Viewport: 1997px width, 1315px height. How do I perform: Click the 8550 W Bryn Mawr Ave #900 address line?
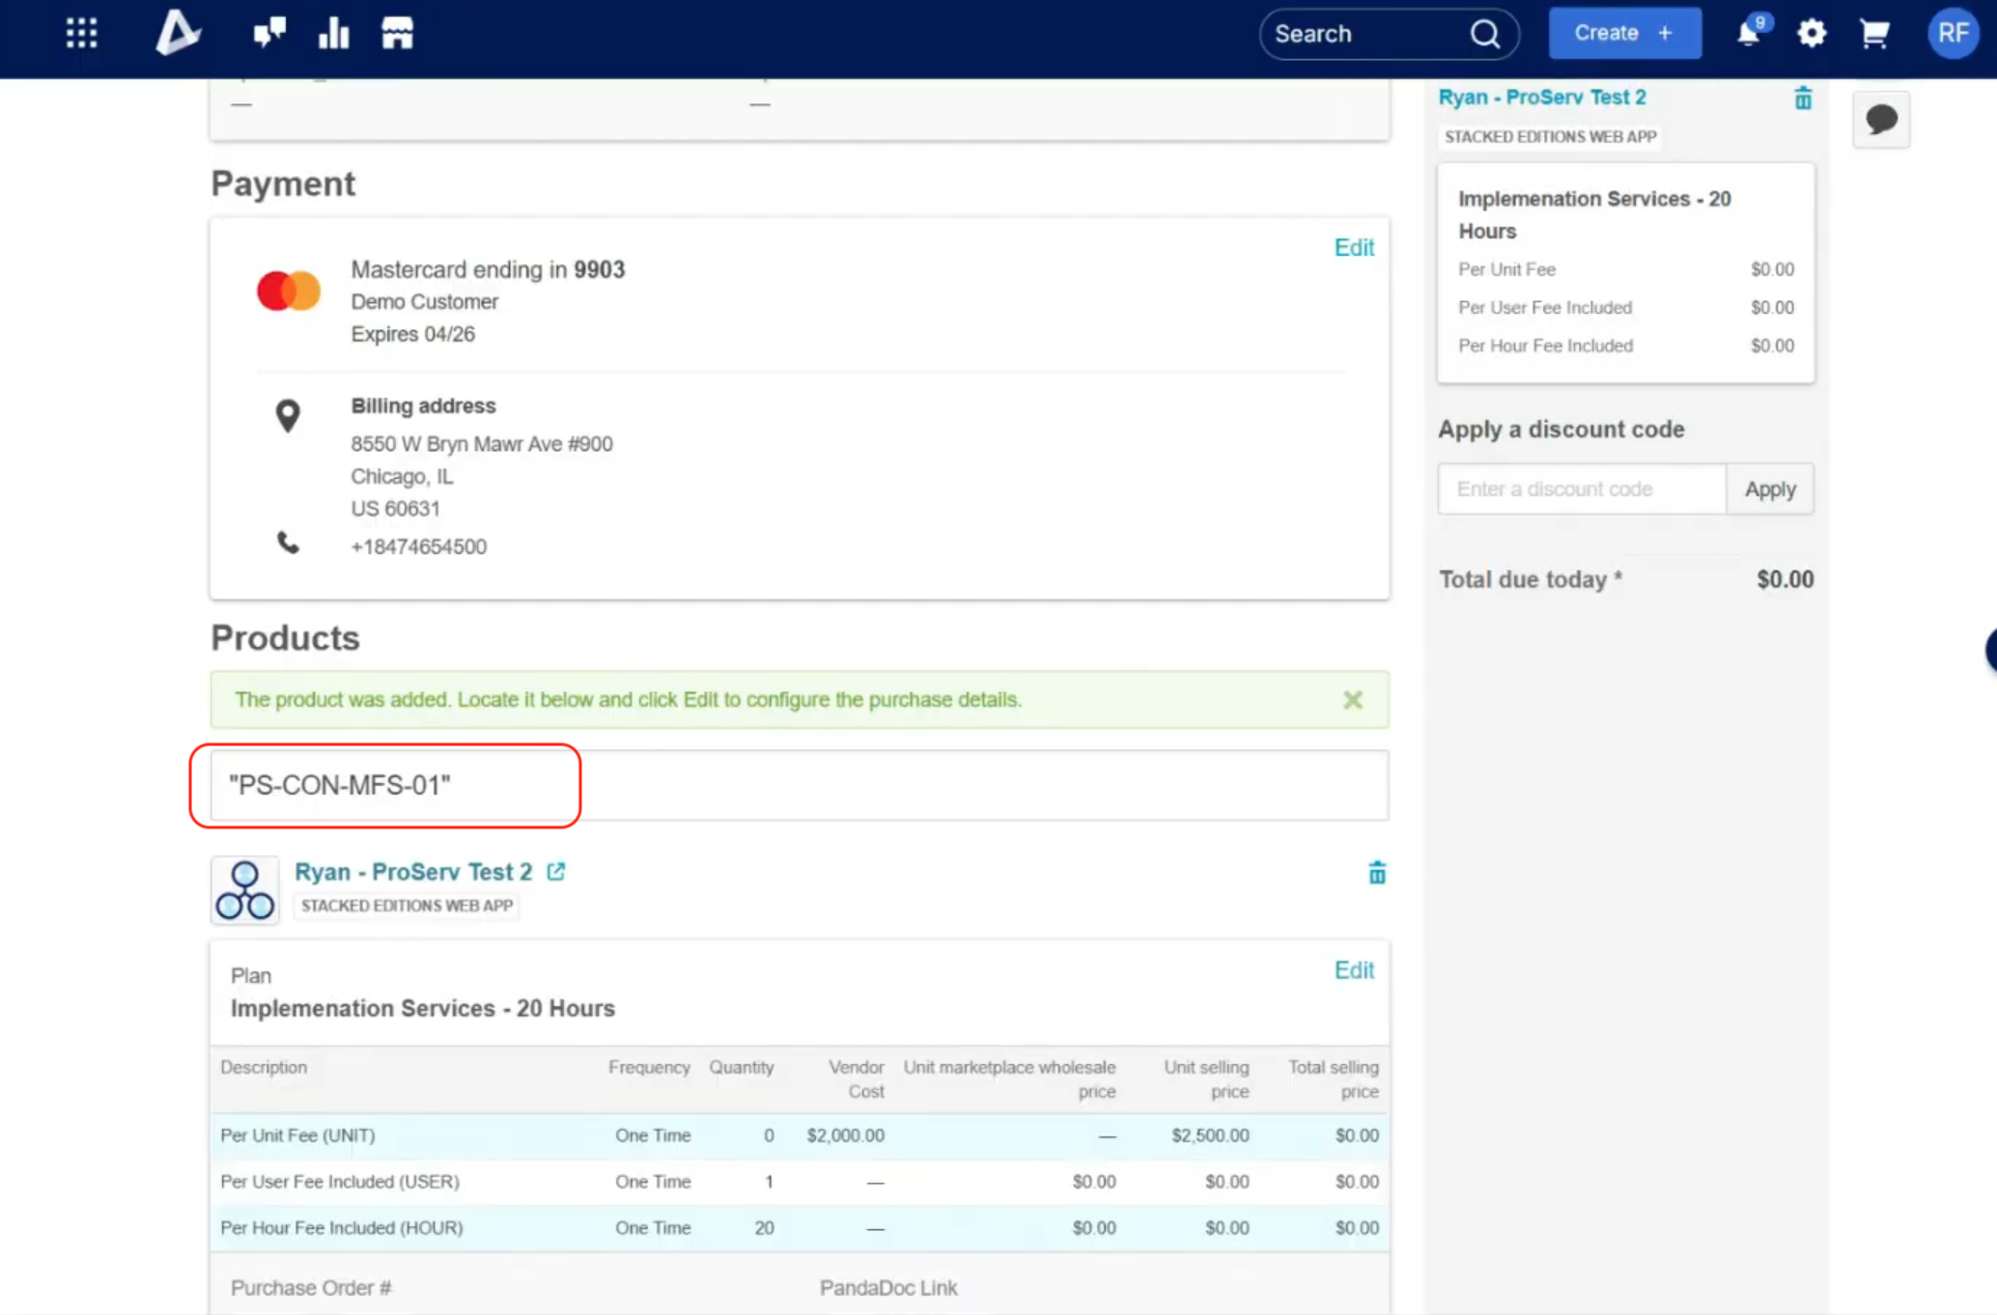coord(482,444)
